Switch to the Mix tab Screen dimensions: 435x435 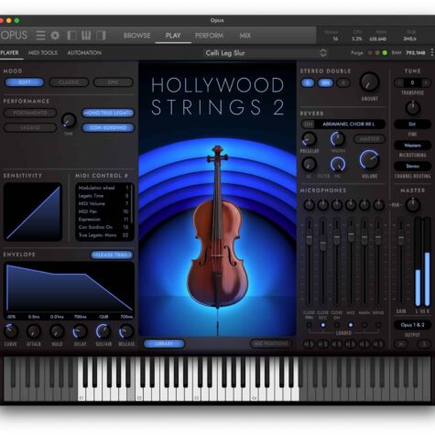click(245, 36)
